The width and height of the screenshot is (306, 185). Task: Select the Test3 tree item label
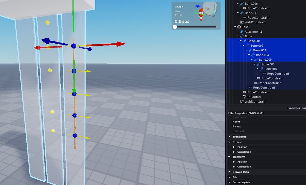click(246, 27)
